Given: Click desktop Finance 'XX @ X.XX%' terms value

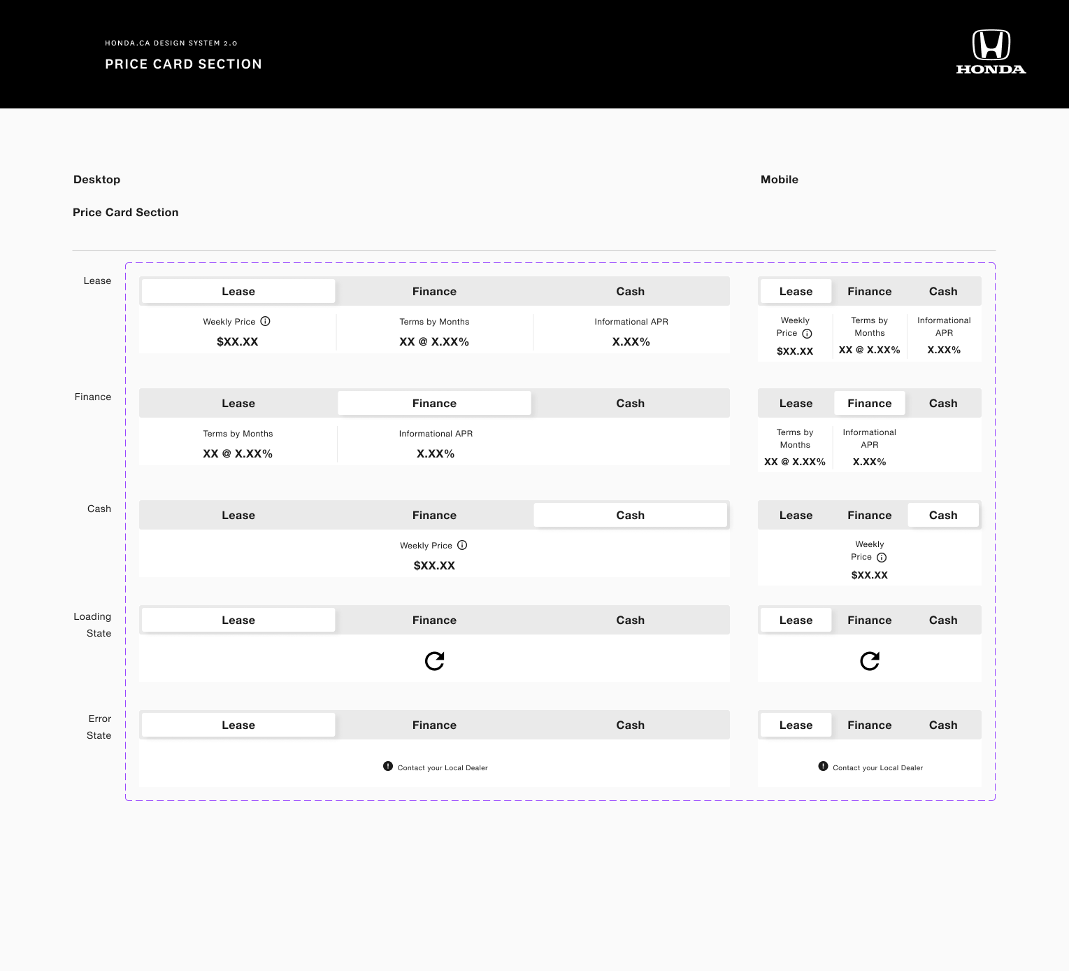Looking at the screenshot, I should tap(238, 453).
